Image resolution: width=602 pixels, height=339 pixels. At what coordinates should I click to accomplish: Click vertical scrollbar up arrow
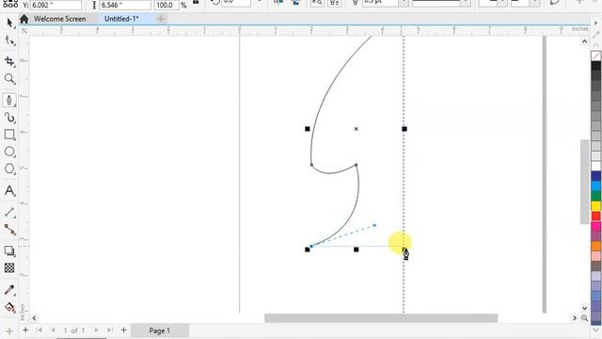click(584, 41)
